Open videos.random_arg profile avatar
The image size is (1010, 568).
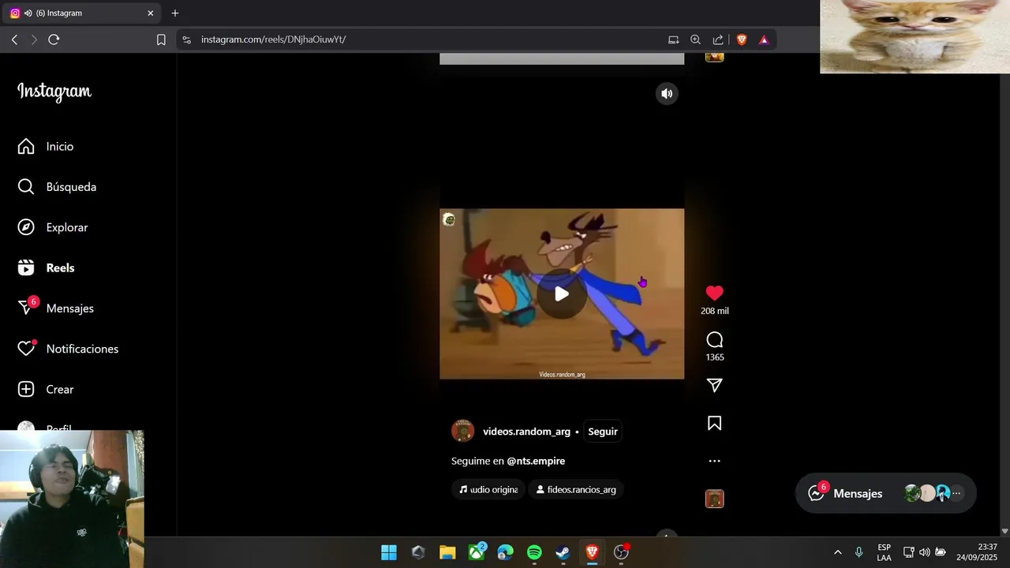tap(462, 432)
